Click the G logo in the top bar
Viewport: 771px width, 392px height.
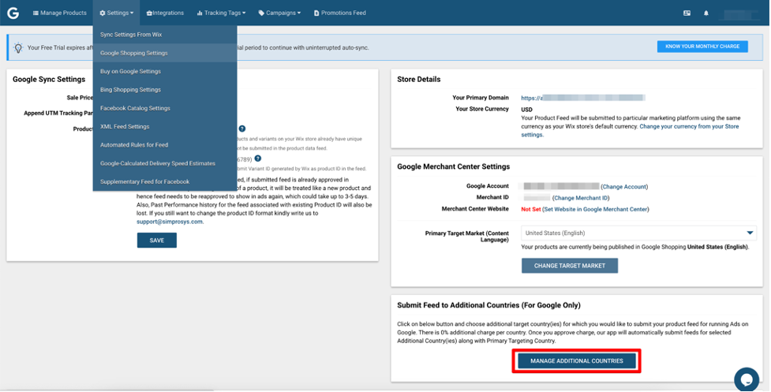click(x=13, y=13)
